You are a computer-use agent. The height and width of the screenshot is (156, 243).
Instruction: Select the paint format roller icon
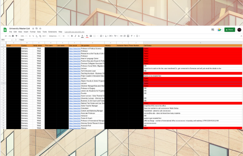17,36
